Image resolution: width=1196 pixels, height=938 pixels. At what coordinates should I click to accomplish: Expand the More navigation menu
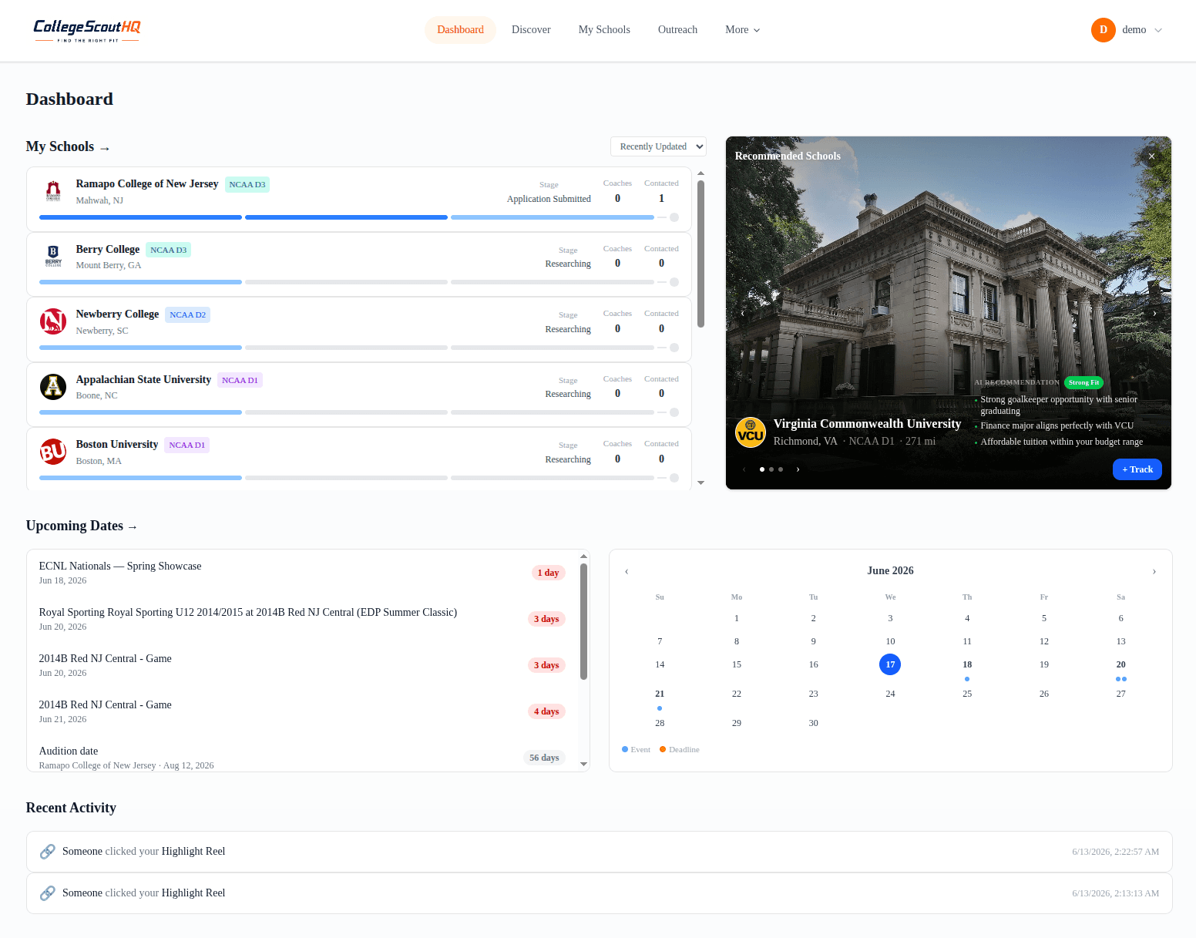[x=742, y=30]
